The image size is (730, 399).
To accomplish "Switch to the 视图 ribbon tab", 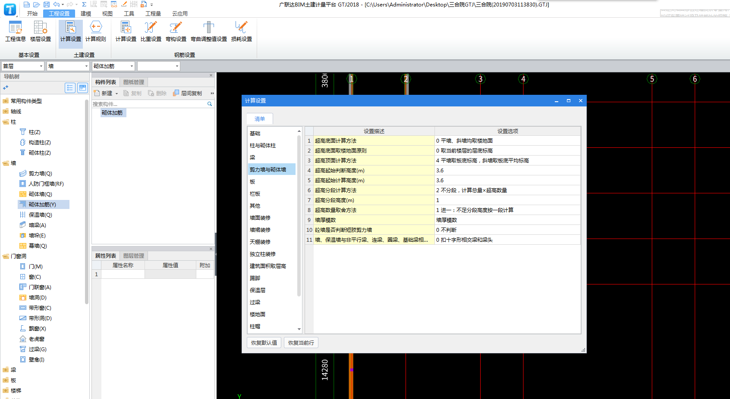I will click(107, 14).
